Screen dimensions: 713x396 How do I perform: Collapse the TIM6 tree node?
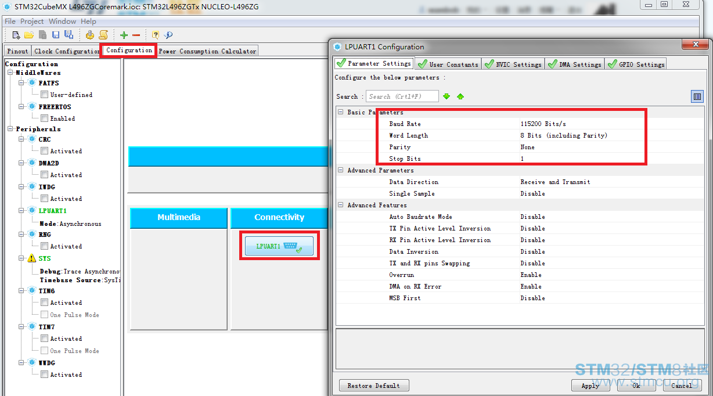click(21, 291)
